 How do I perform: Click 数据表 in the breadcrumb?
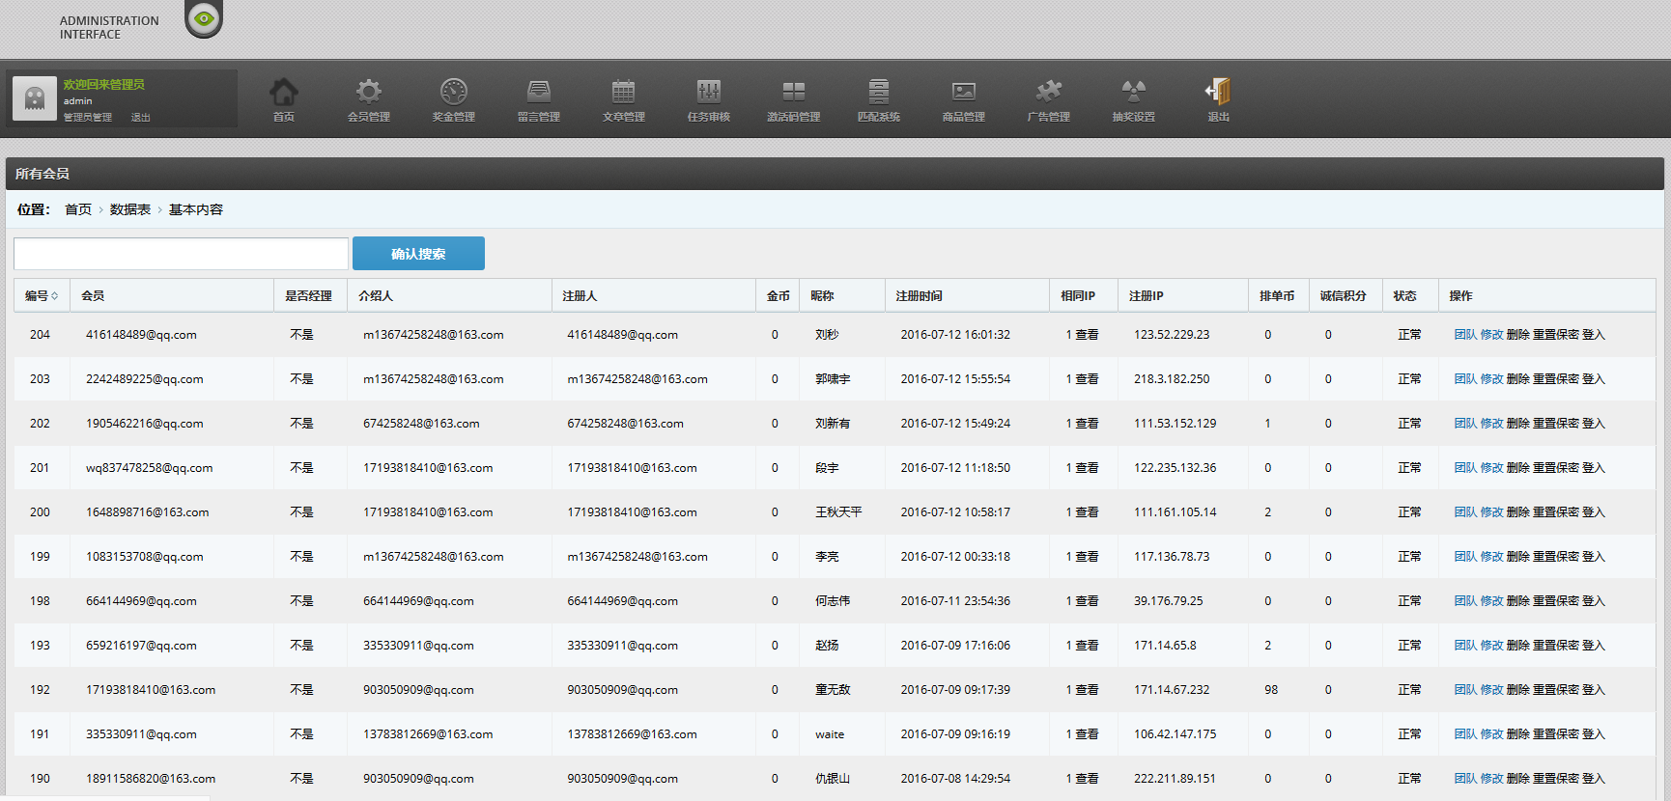coord(130,209)
